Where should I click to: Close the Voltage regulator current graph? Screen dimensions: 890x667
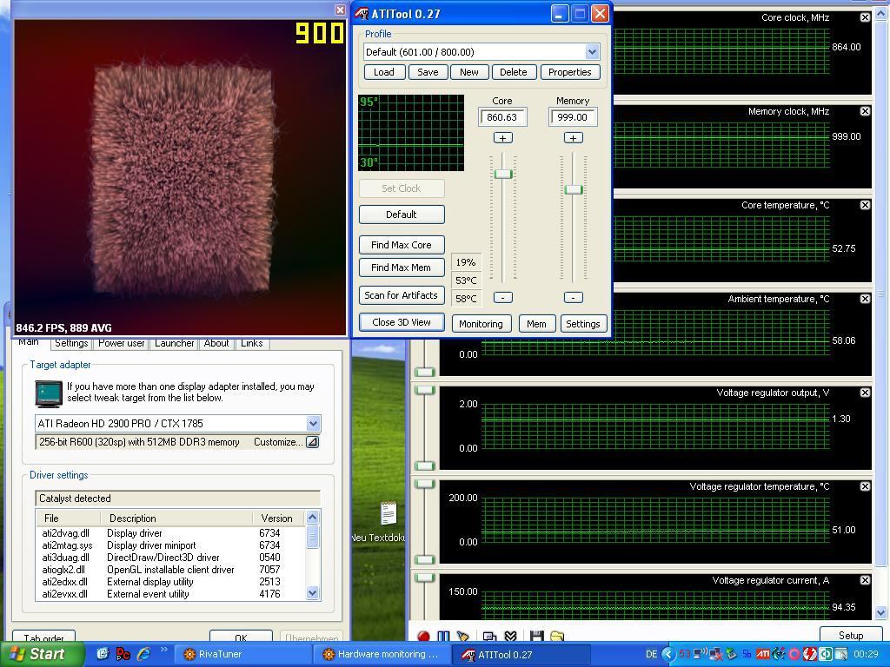click(865, 580)
